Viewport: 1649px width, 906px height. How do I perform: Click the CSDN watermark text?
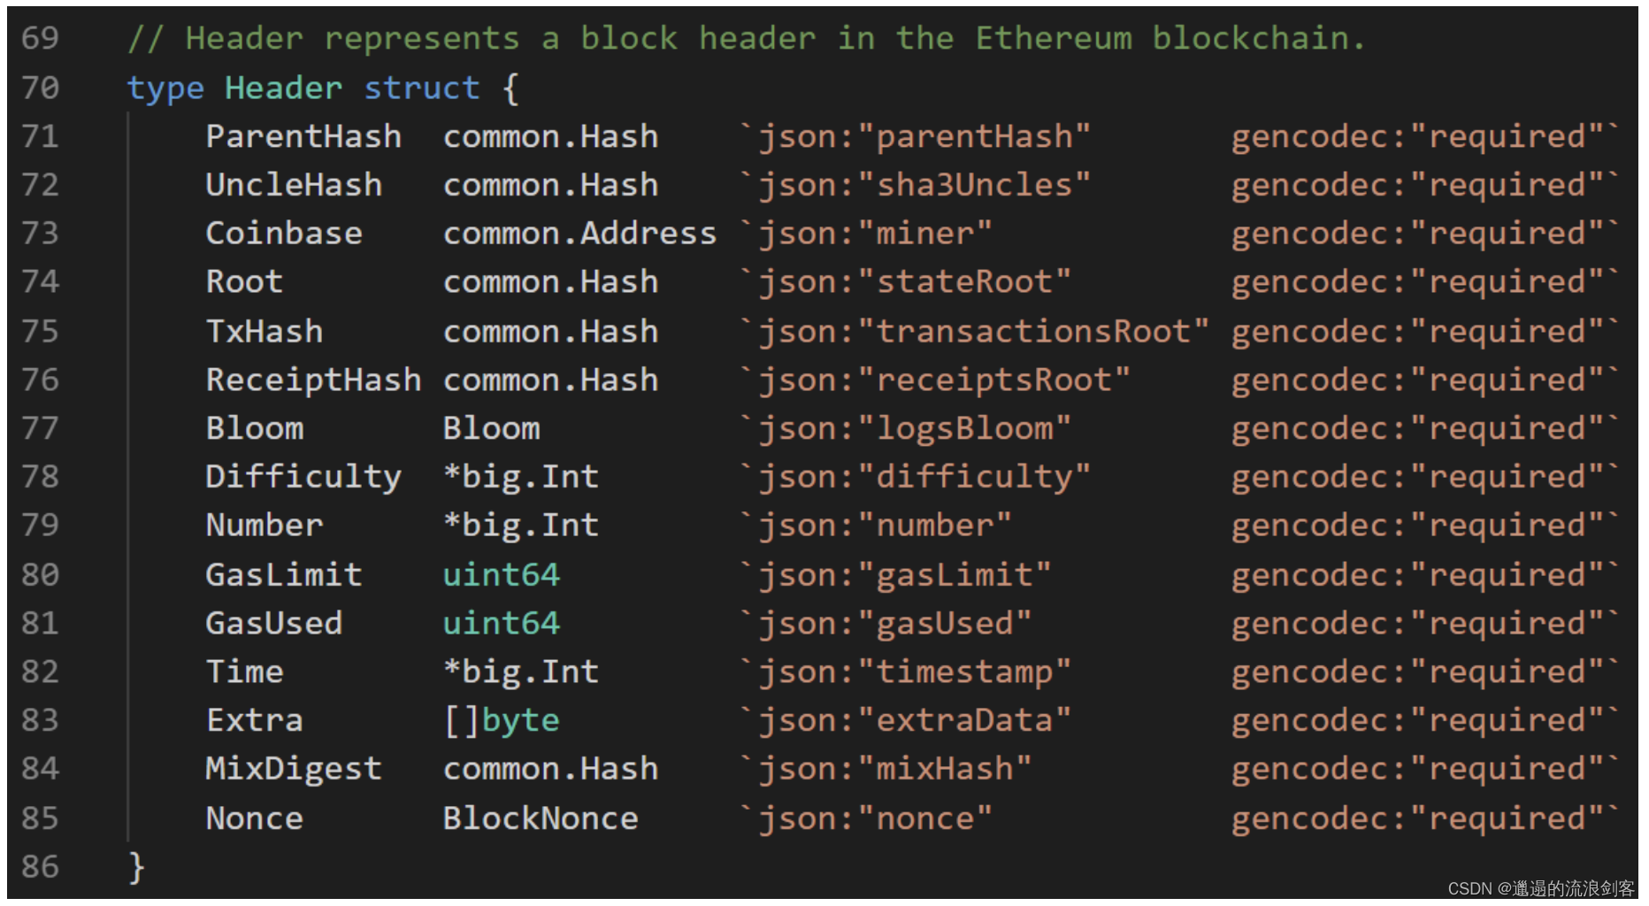1540,888
